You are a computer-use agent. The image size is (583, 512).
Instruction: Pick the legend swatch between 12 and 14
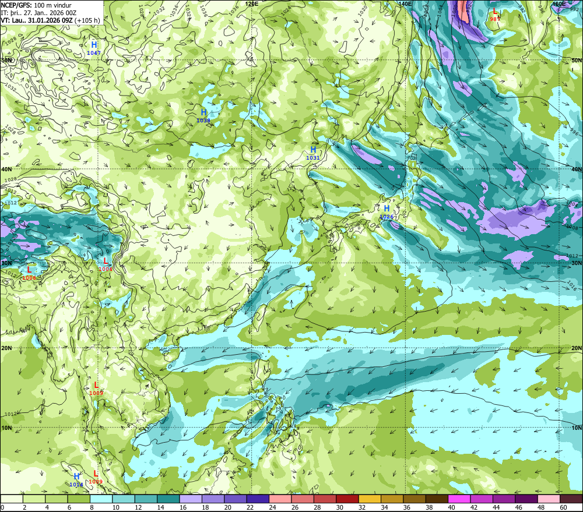coord(146,499)
